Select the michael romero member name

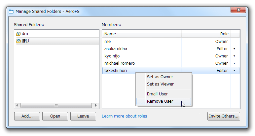120,63
